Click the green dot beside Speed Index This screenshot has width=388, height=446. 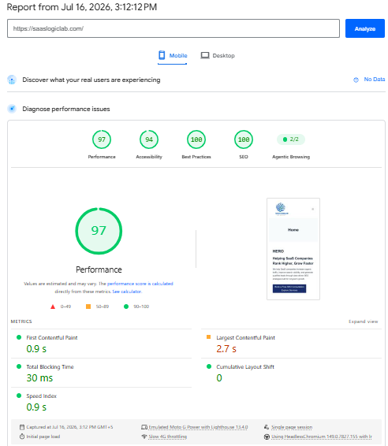click(19, 396)
